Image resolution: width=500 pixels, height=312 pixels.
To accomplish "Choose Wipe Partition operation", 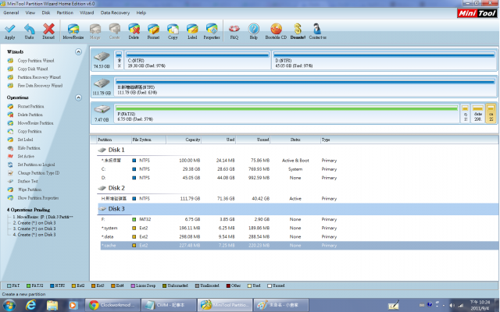I will tap(30, 190).
